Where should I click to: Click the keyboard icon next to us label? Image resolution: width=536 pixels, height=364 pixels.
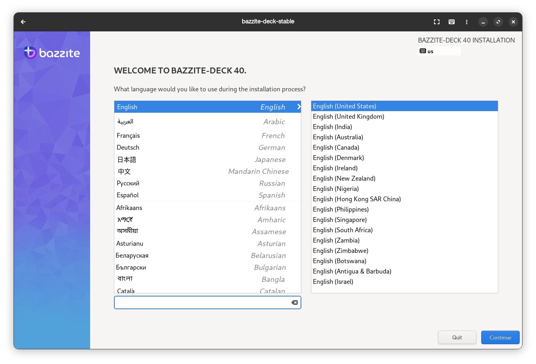tap(422, 51)
